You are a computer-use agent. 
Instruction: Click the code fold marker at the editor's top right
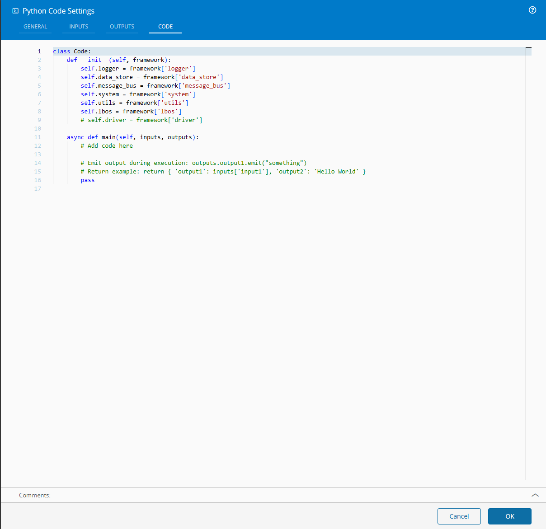coord(528,47)
